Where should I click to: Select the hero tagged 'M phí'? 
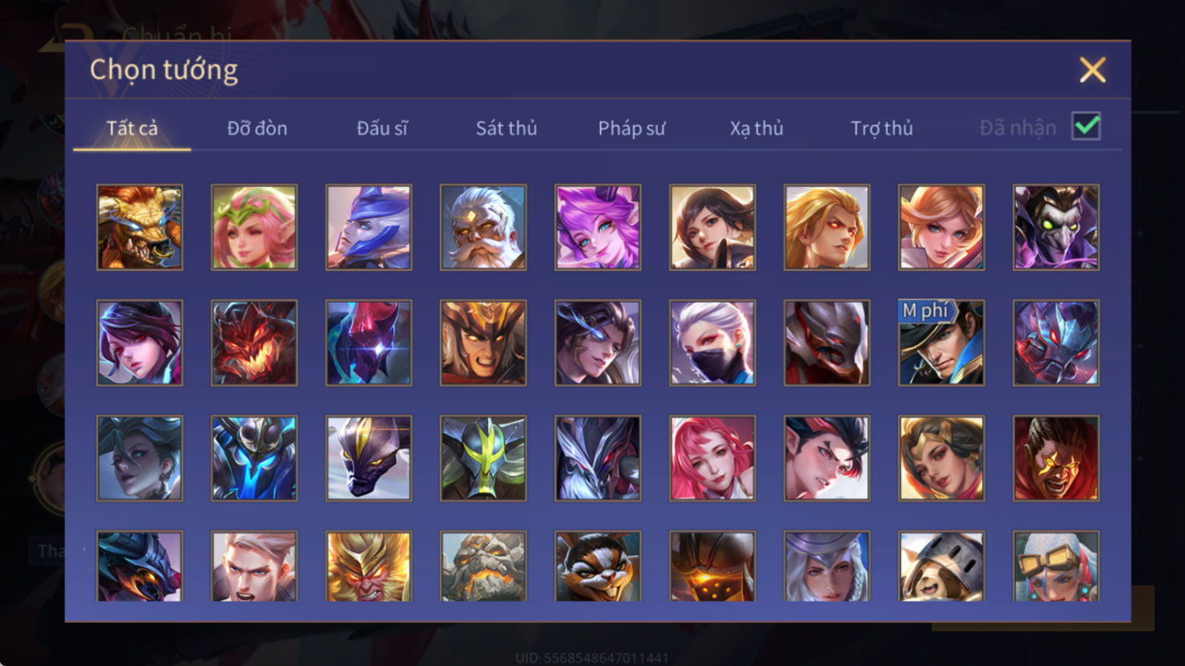pos(941,343)
